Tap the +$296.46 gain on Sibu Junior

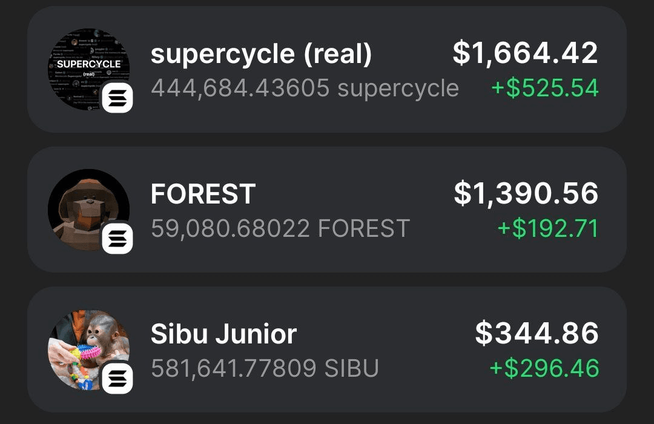coord(544,368)
